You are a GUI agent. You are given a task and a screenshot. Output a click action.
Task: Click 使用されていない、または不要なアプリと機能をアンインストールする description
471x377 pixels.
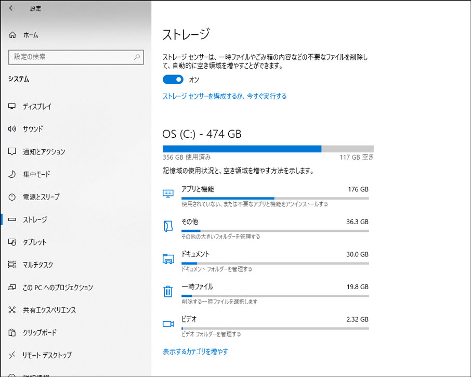[x=255, y=204]
